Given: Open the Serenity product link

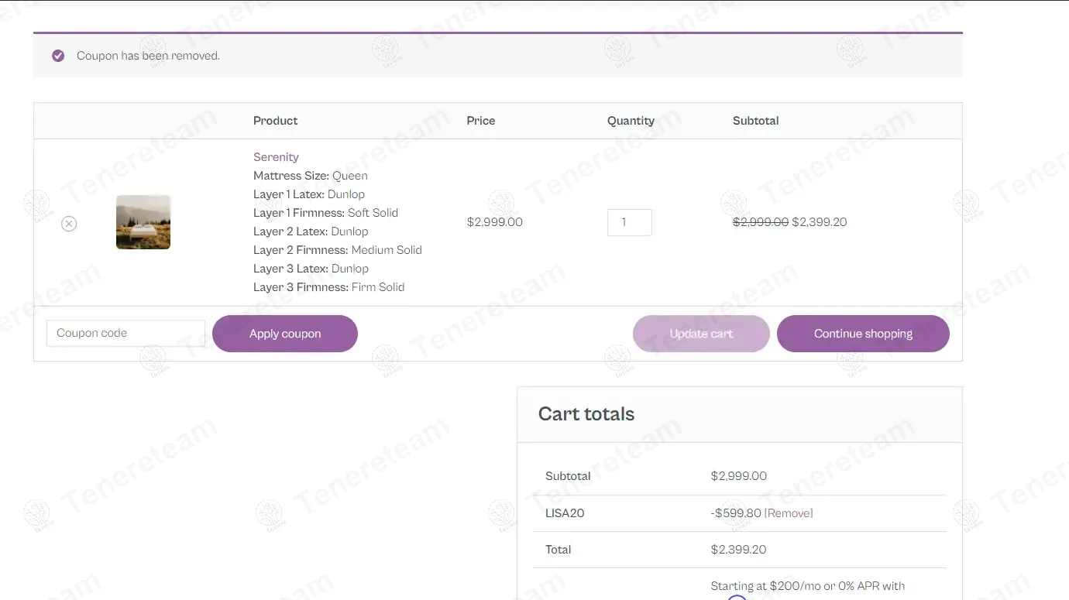Looking at the screenshot, I should 276,157.
